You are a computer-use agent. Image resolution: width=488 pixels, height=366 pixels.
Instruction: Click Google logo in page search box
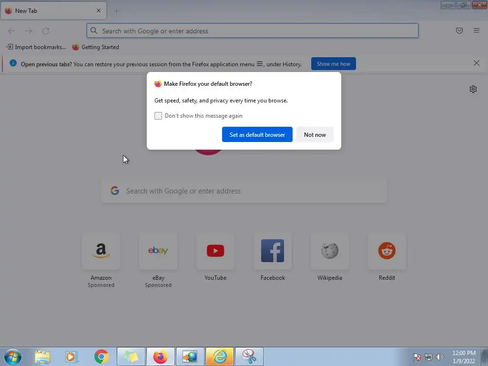click(x=115, y=191)
